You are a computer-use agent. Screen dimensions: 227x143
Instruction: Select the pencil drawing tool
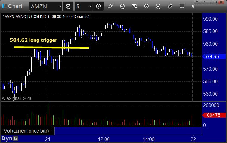coord(110,6)
